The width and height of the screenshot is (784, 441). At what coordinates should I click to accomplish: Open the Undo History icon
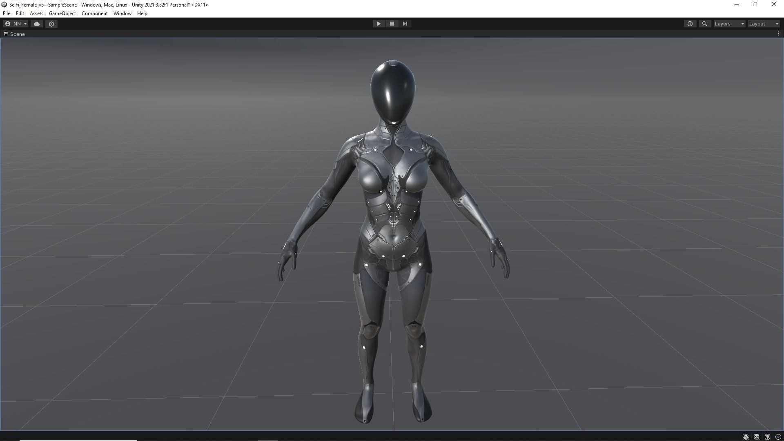(690, 24)
